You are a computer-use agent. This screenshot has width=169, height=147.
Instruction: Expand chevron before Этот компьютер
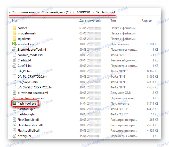[x=10, y=12]
